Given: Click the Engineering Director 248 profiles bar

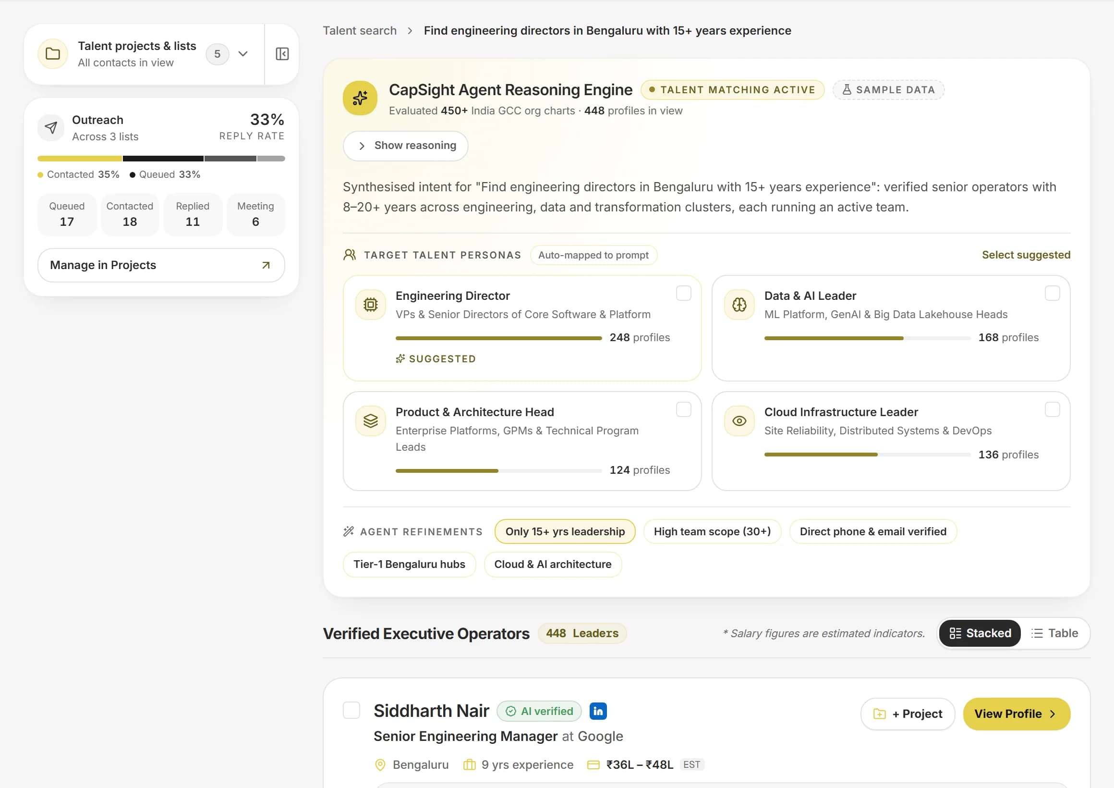Looking at the screenshot, I should [498, 338].
